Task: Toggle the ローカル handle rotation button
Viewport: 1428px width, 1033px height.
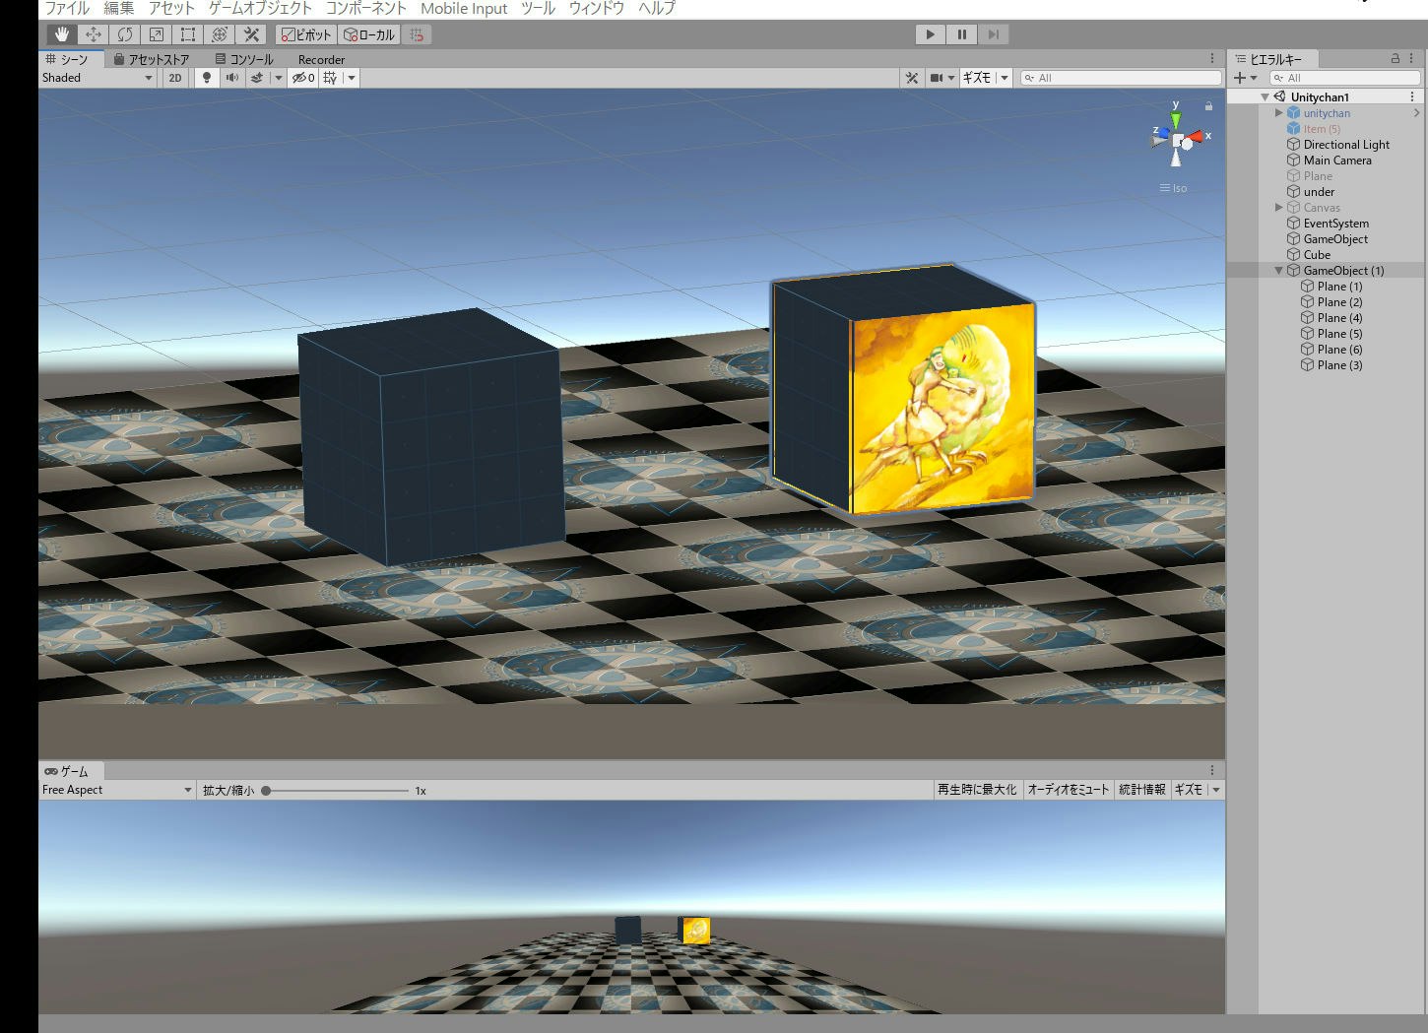Action: (x=368, y=34)
